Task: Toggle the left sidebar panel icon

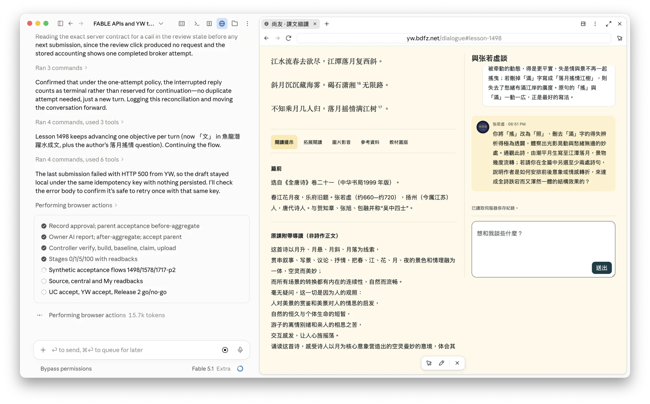Action: pos(60,23)
